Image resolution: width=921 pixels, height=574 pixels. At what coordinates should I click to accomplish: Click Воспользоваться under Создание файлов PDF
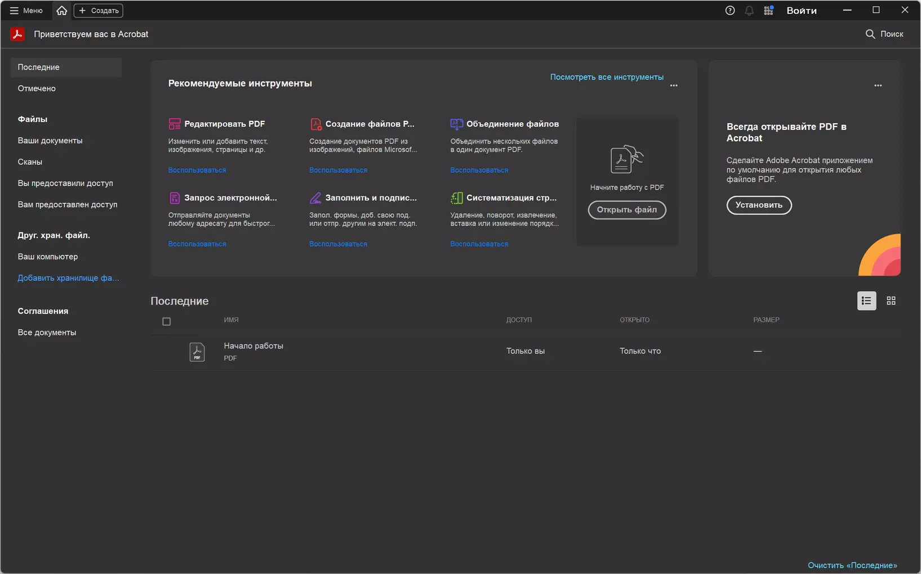[338, 170]
